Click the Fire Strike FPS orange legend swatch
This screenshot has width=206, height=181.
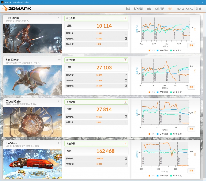[149, 51]
